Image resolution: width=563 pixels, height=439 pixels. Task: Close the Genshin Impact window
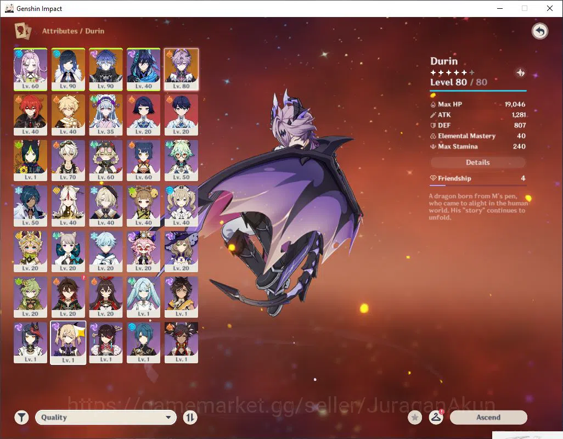pyautogui.click(x=549, y=8)
